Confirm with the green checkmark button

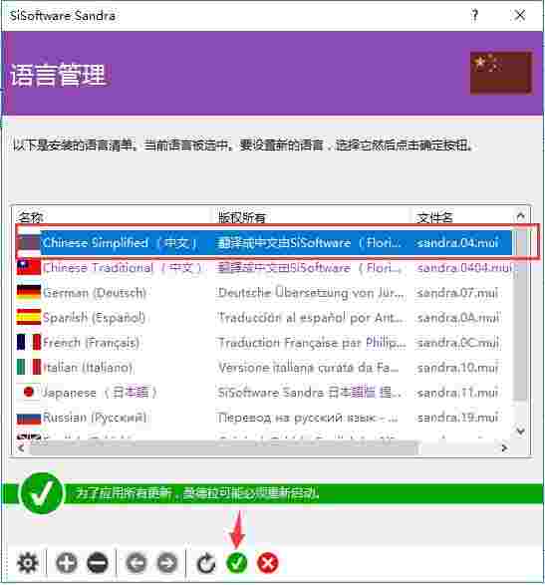coord(237,563)
